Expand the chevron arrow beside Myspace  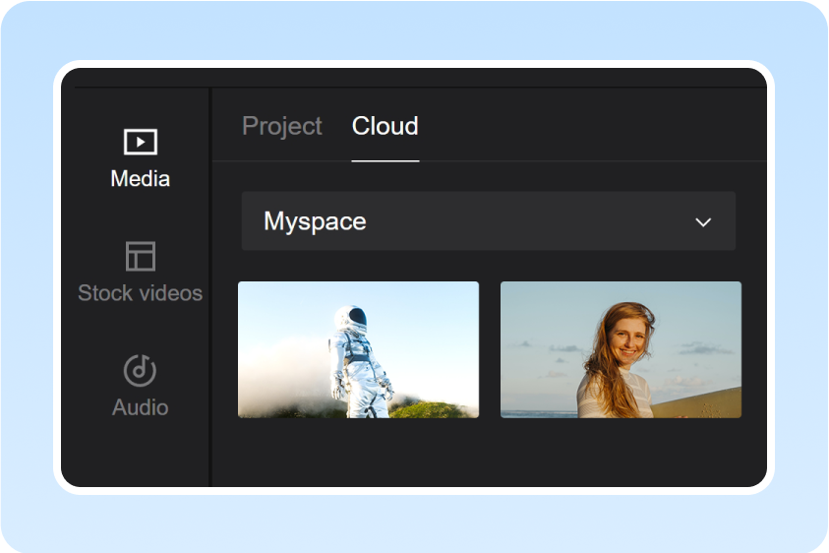pyautogui.click(x=703, y=222)
